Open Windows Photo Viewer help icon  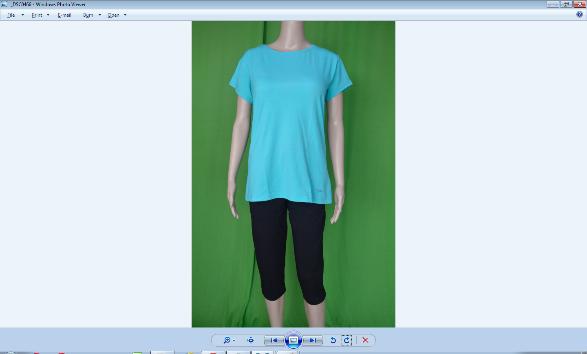(x=580, y=14)
